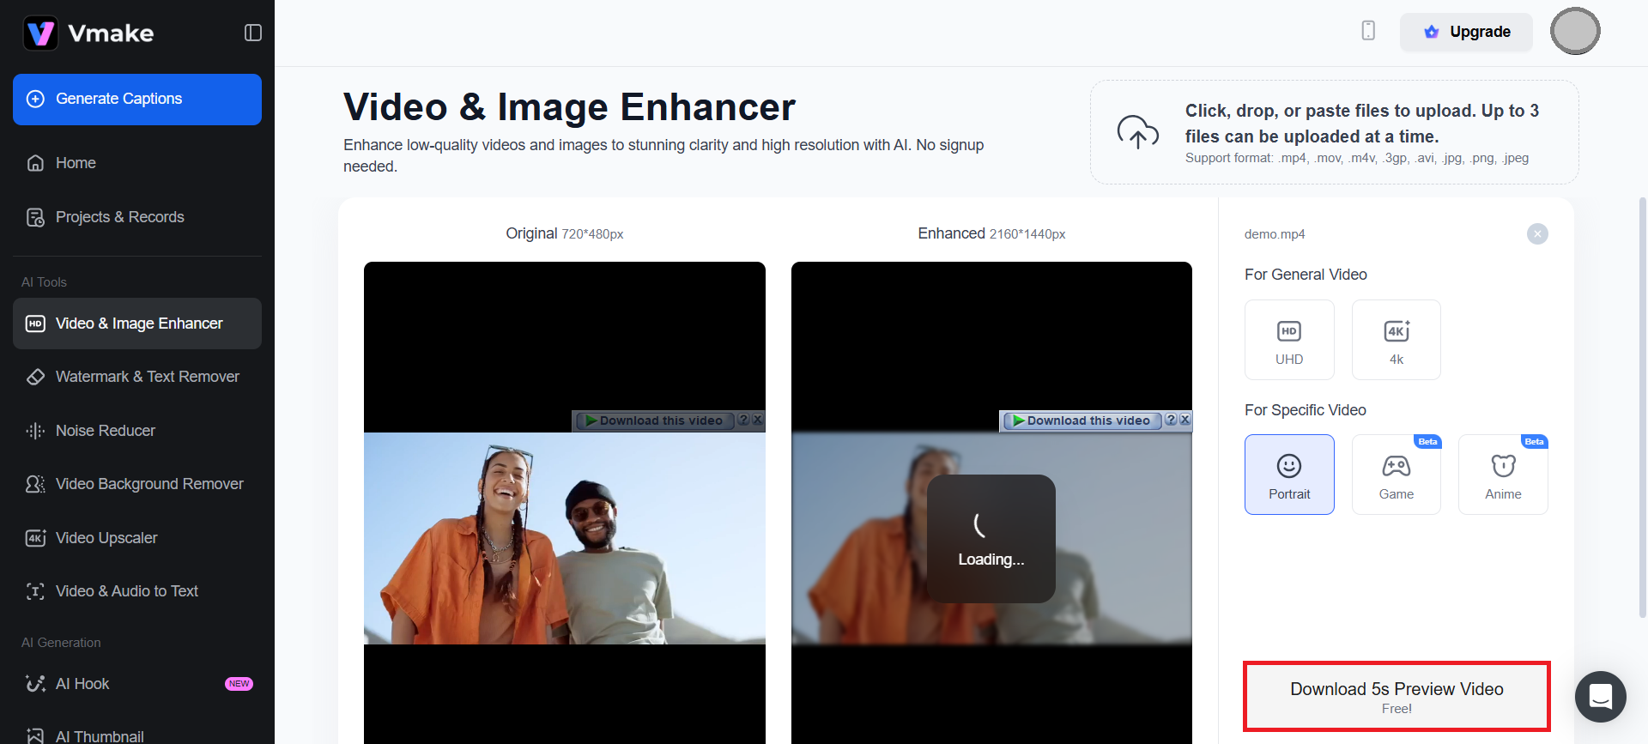Open the chat support bubble
This screenshot has width=1648, height=744.
[1600, 696]
